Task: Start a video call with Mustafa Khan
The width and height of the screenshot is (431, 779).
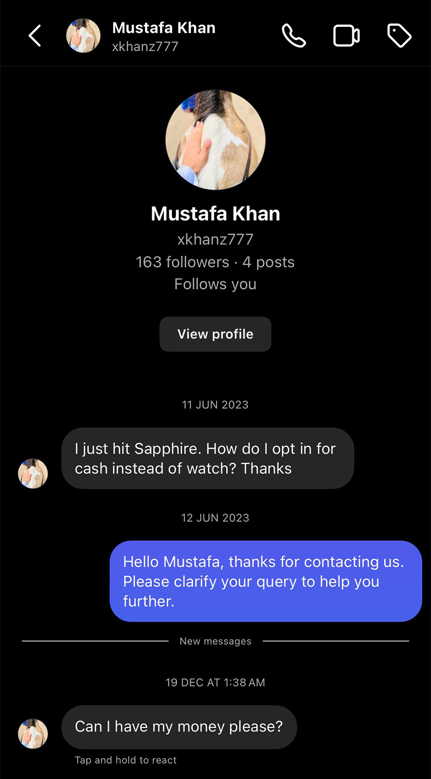Action: tap(346, 36)
